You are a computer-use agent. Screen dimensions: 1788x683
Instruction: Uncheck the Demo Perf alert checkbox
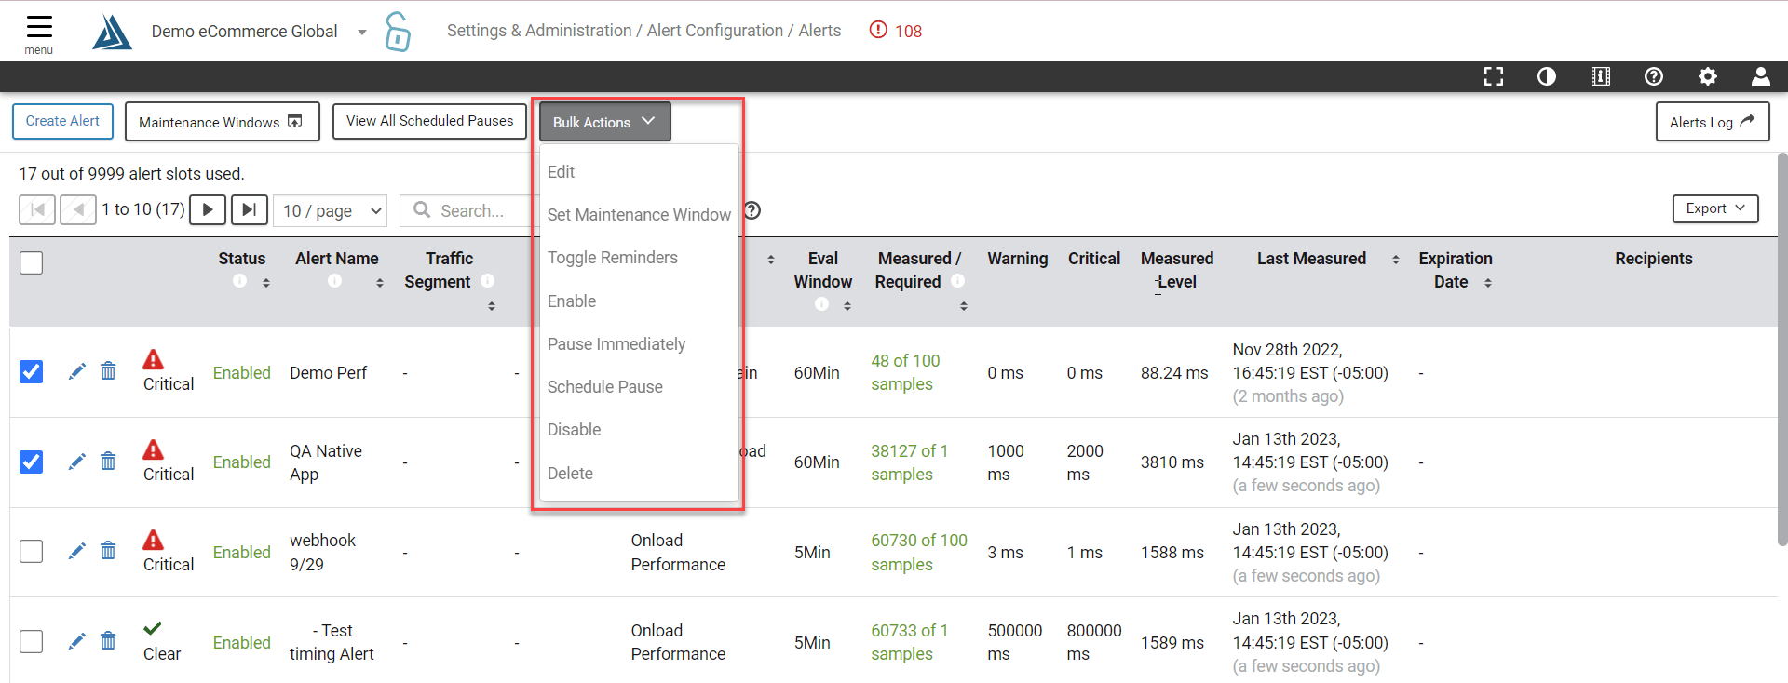pos(32,371)
